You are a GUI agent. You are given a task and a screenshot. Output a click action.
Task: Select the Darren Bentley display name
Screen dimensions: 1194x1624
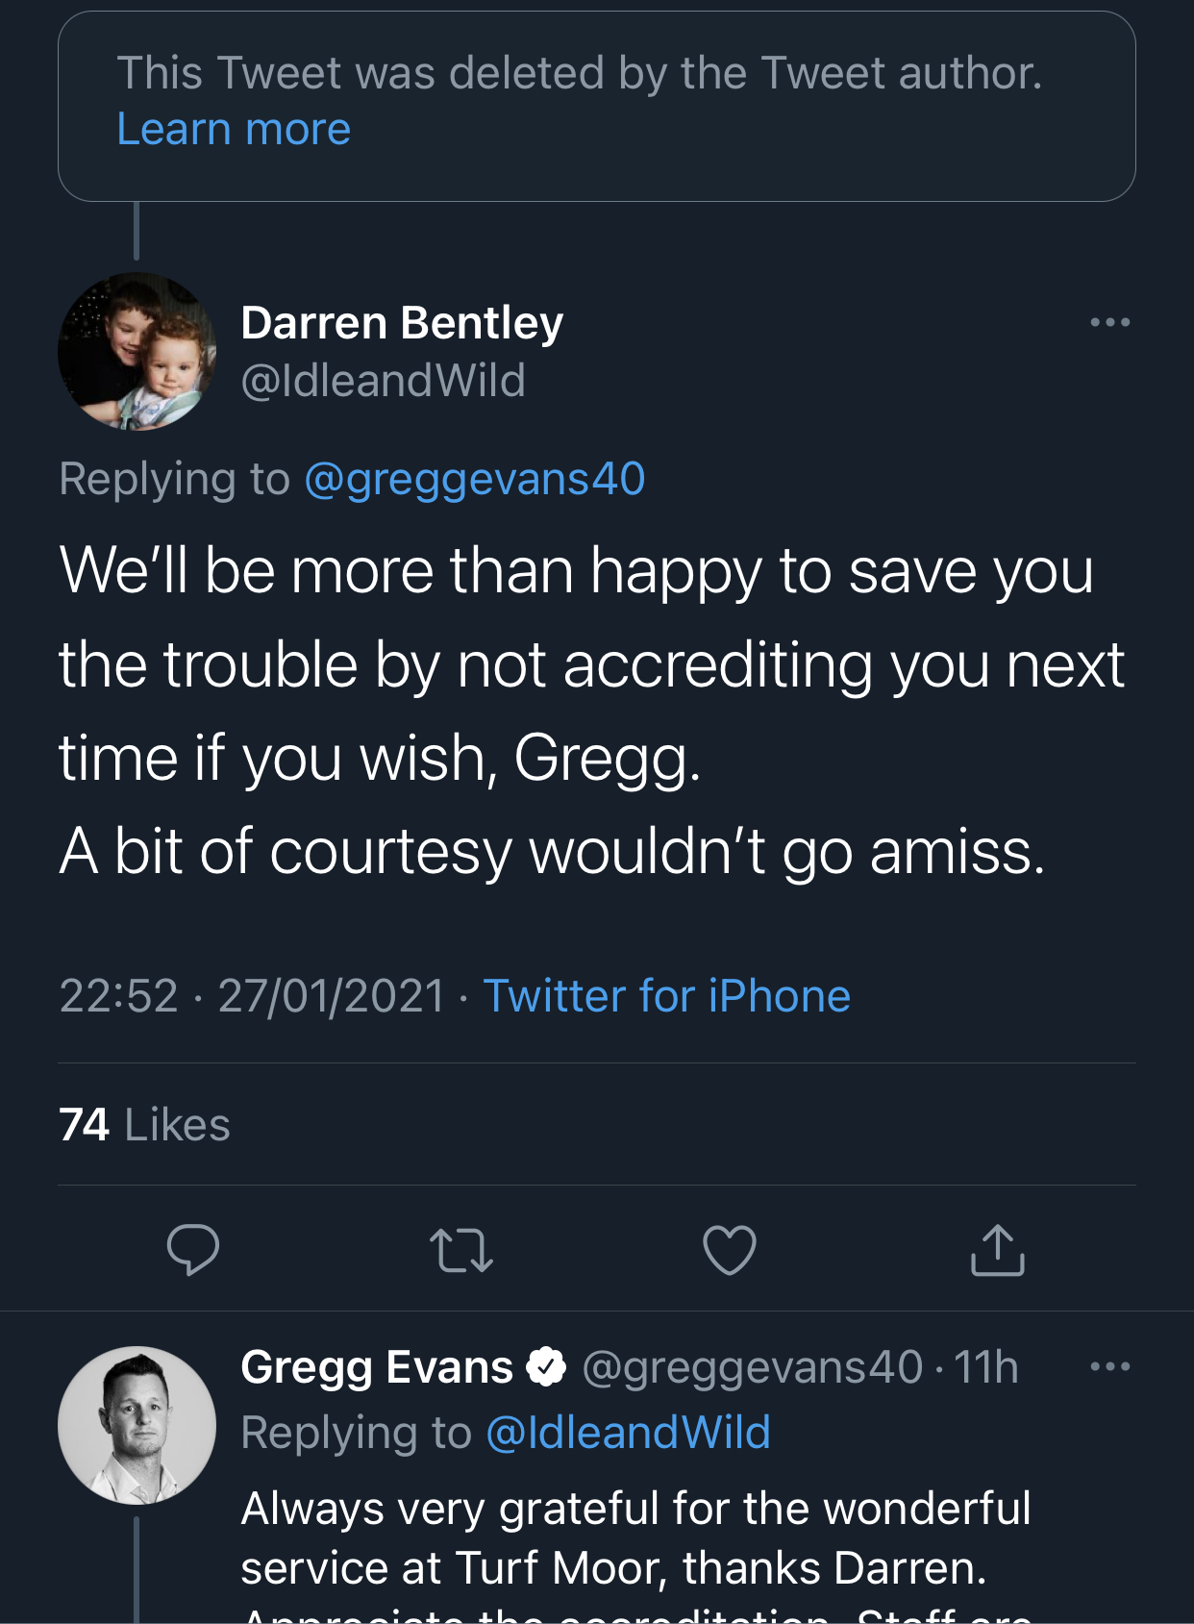(402, 323)
